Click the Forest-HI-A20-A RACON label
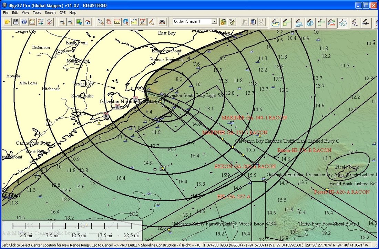 pyautogui.click(x=342, y=192)
